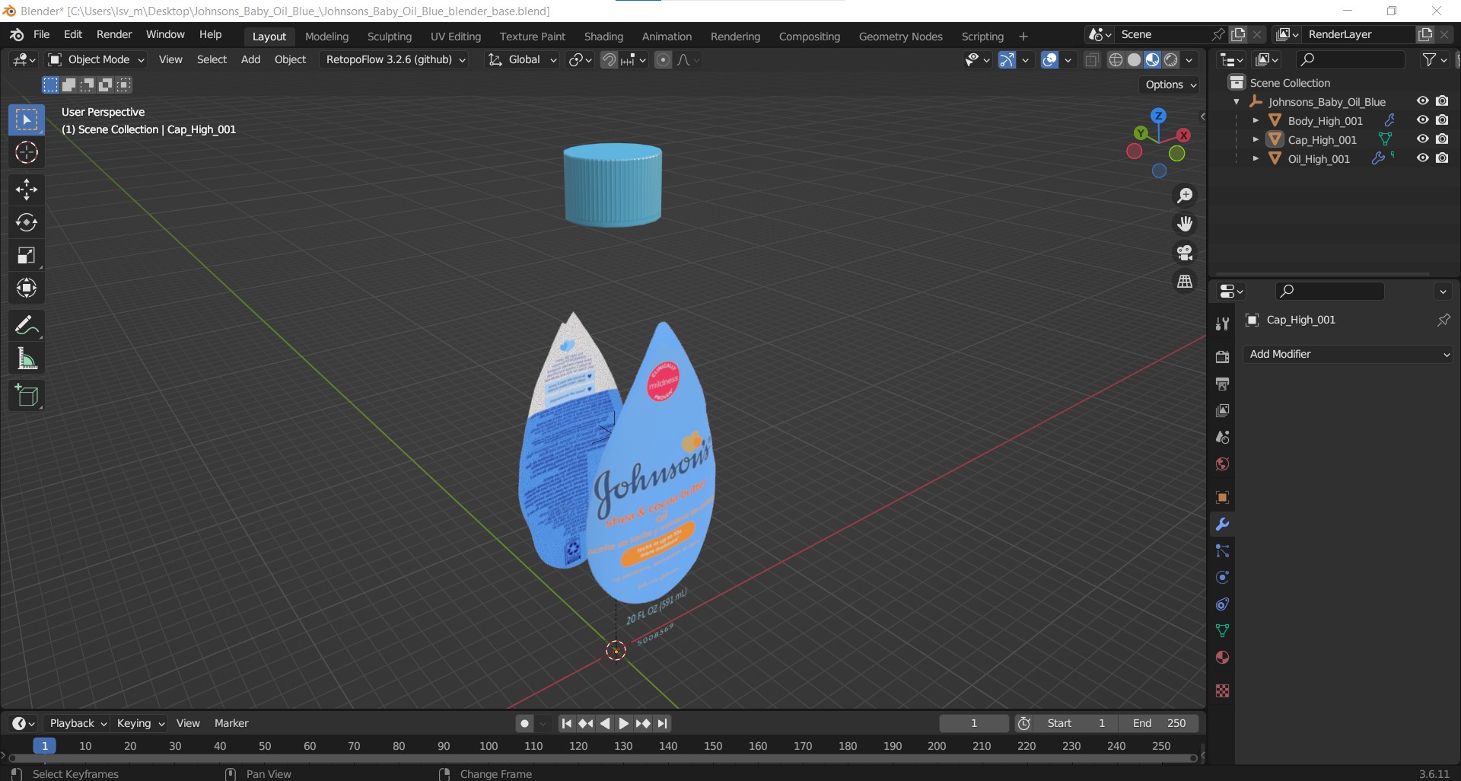
Task: Toggle auto keying record button
Action: 524,724
